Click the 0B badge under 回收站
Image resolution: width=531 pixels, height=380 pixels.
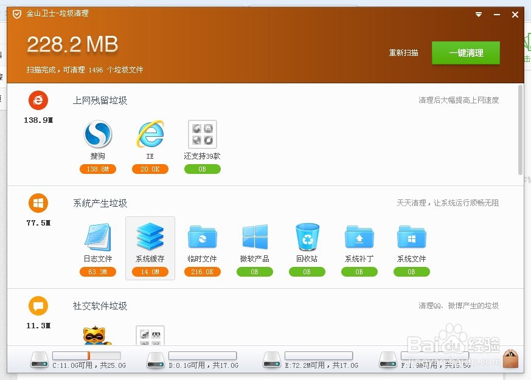(x=307, y=272)
